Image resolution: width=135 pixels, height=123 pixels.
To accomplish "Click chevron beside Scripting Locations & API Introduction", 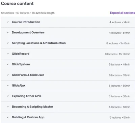I will pos(8,43).
